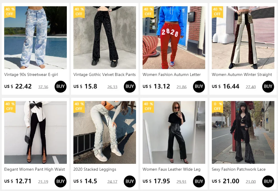The height and width of the screenshot is (191, 278).
Task: Click BUY for Vintage 90s Streetwear pants
Action: (x=61, y=86)
